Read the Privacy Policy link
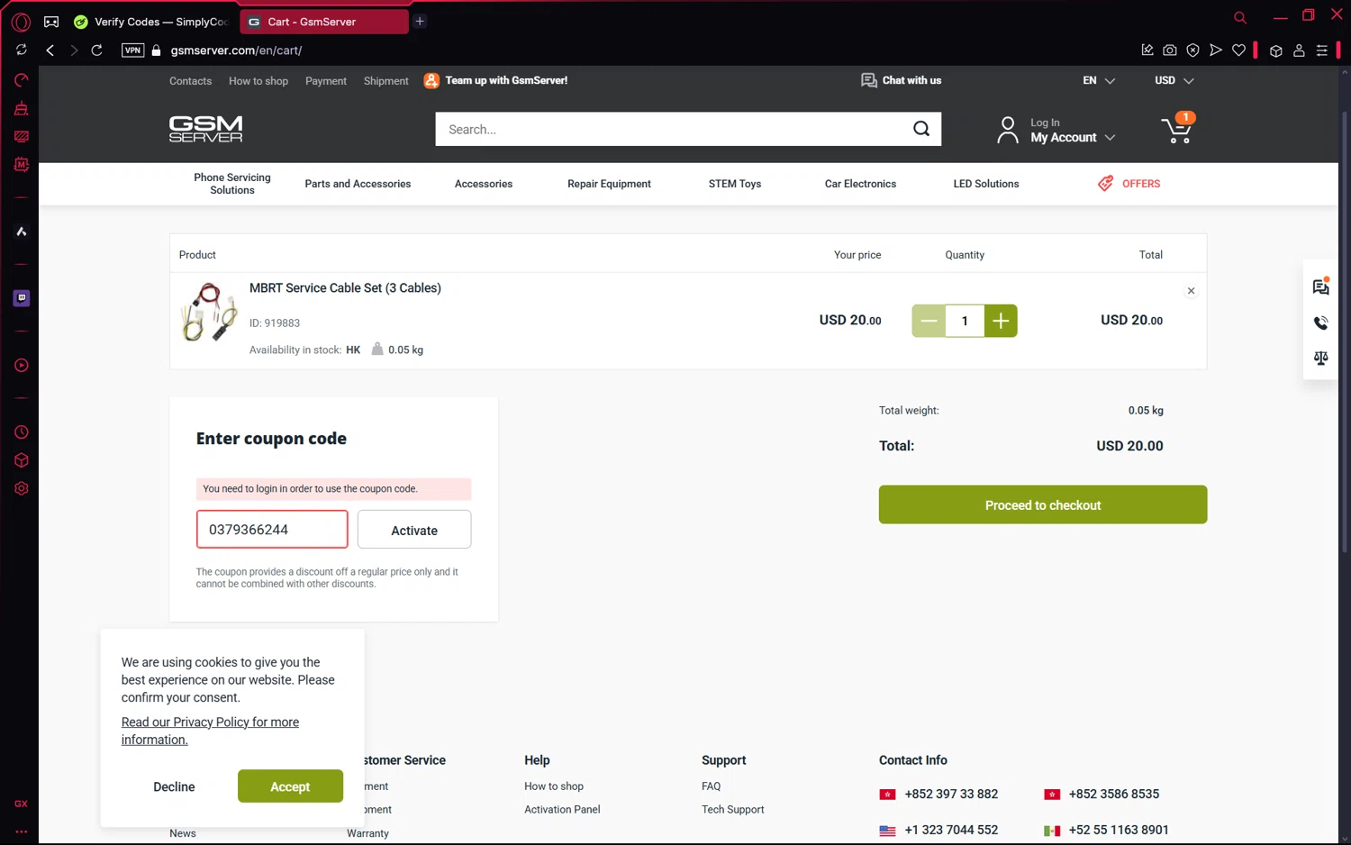1351x845 pixels. point(210,731)
